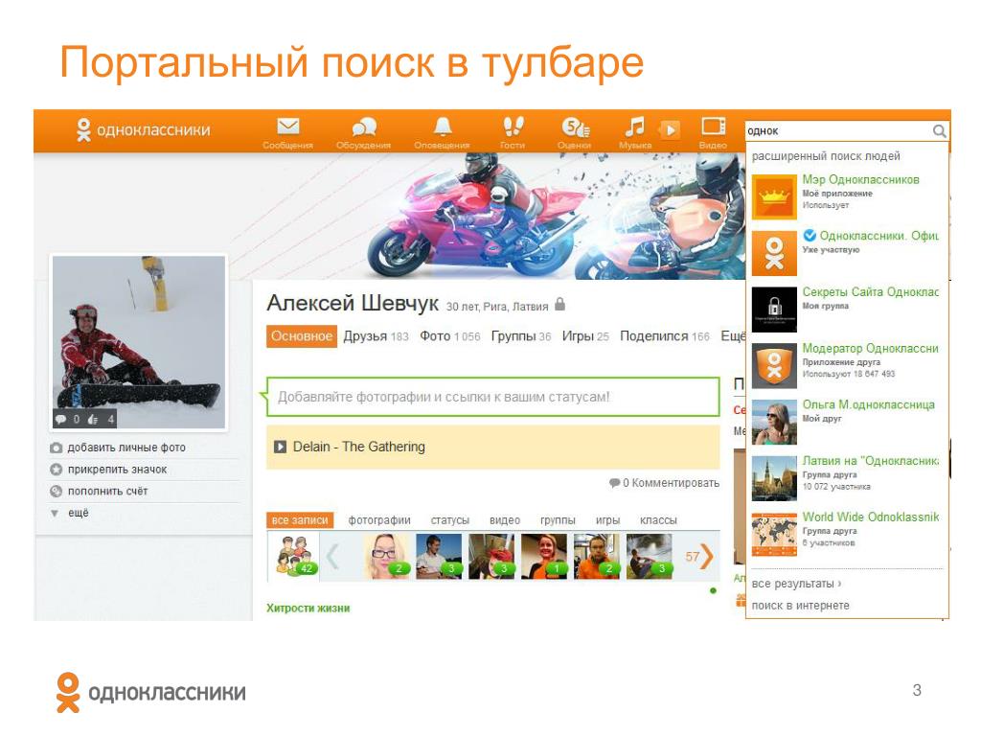Click the black padlock group thumbnail
Viewport: 981px width, 736px height.
[774, 310]
